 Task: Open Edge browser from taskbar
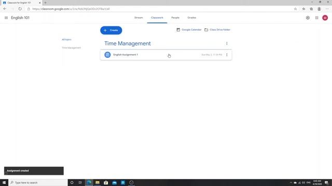coord(89,182)
